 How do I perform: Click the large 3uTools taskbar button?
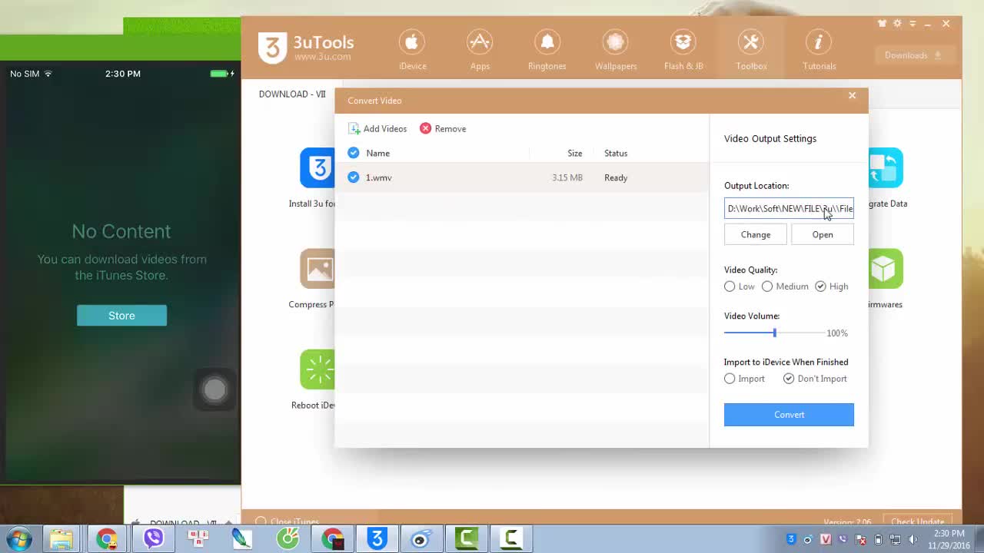click(377, 539)
